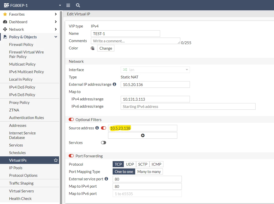Viewport: 274px width, 204px height.
Task: Expand the Network menu chevron
Action: [56, 29]
